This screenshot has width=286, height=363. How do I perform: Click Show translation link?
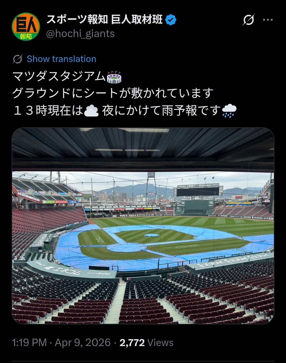coord(61,59)
